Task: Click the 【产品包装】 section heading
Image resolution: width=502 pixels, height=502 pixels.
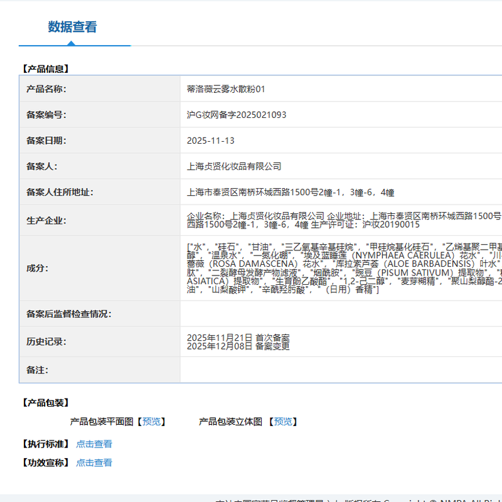Action: pos(45,403)
